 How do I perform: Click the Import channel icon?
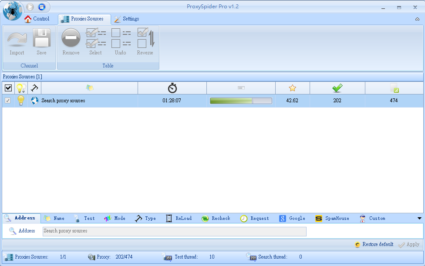click(x=17, y=39)
